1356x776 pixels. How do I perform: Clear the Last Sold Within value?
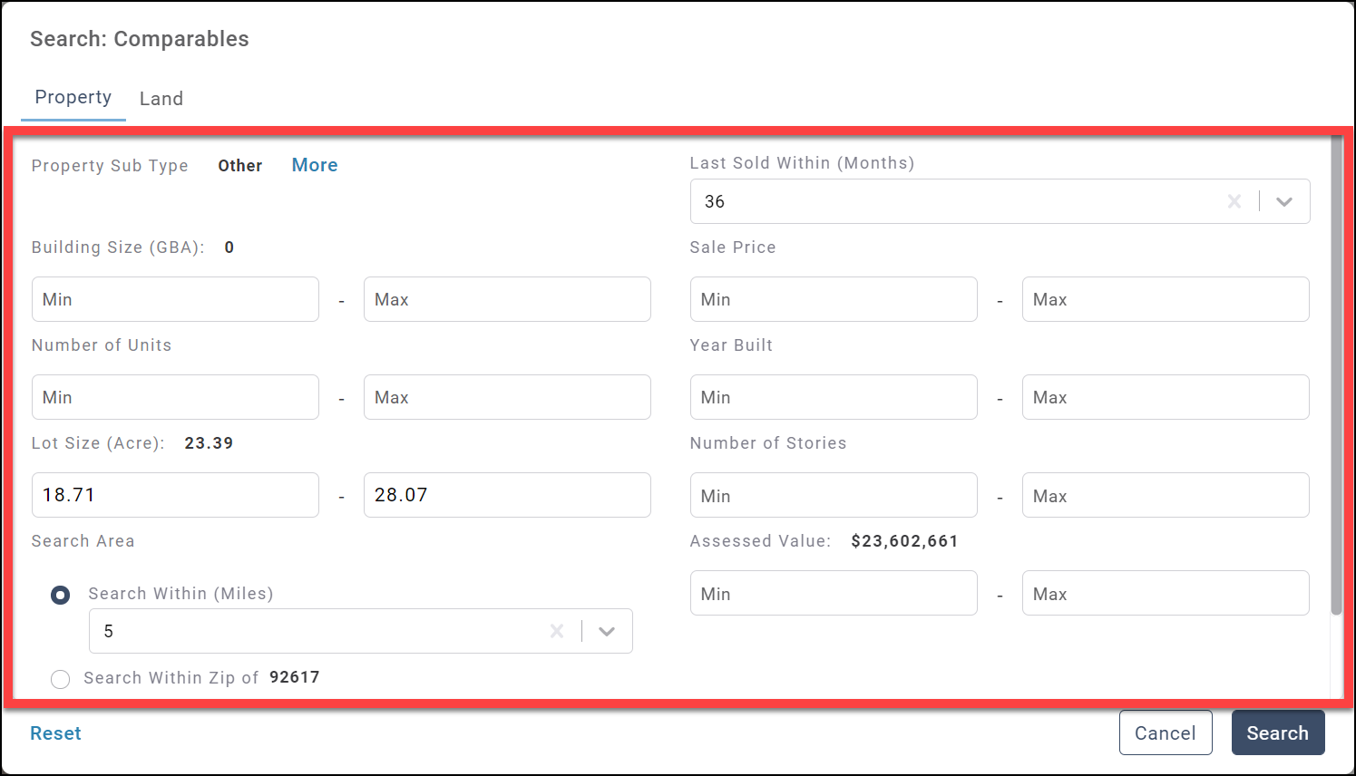pos(1234,201)
